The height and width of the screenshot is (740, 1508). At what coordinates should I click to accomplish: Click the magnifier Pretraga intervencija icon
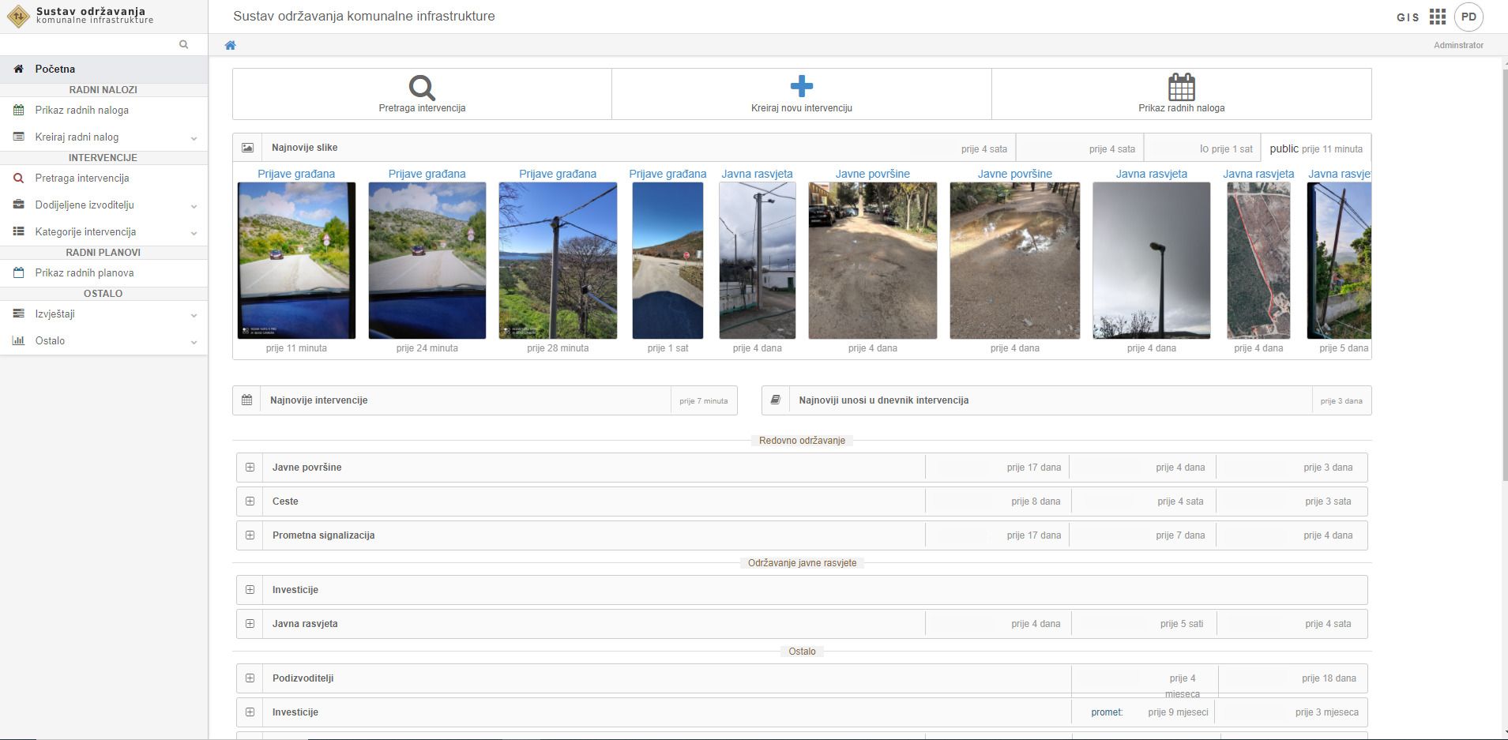[422, 87]
